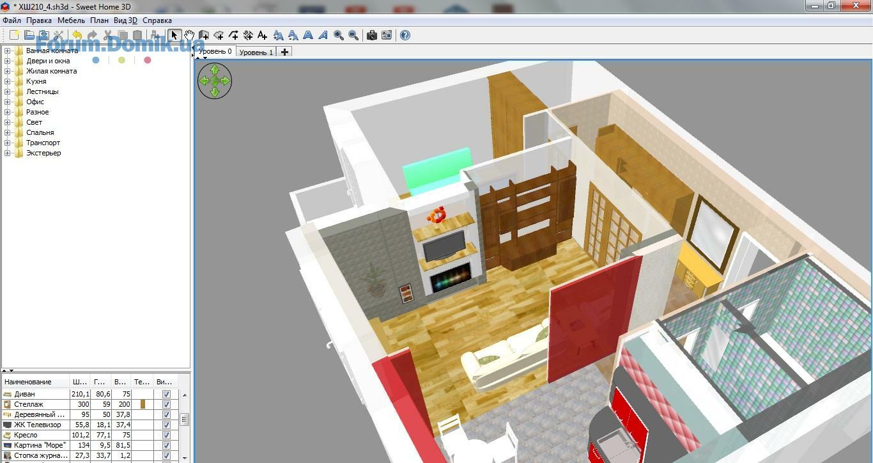This screenshot has width=873, height=463.
Task: Add a new level with plus button
Action: coord(285,52)
